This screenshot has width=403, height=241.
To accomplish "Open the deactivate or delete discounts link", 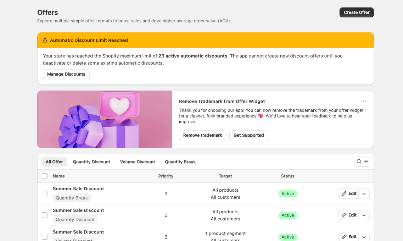I will [102, 63].
